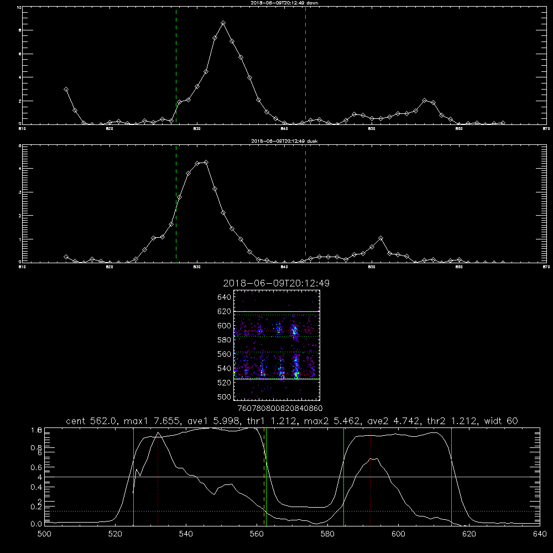Click the leftmost diamond marker in the dawn plot
This screenshot has height=553, width=553.
coord(66,89)
